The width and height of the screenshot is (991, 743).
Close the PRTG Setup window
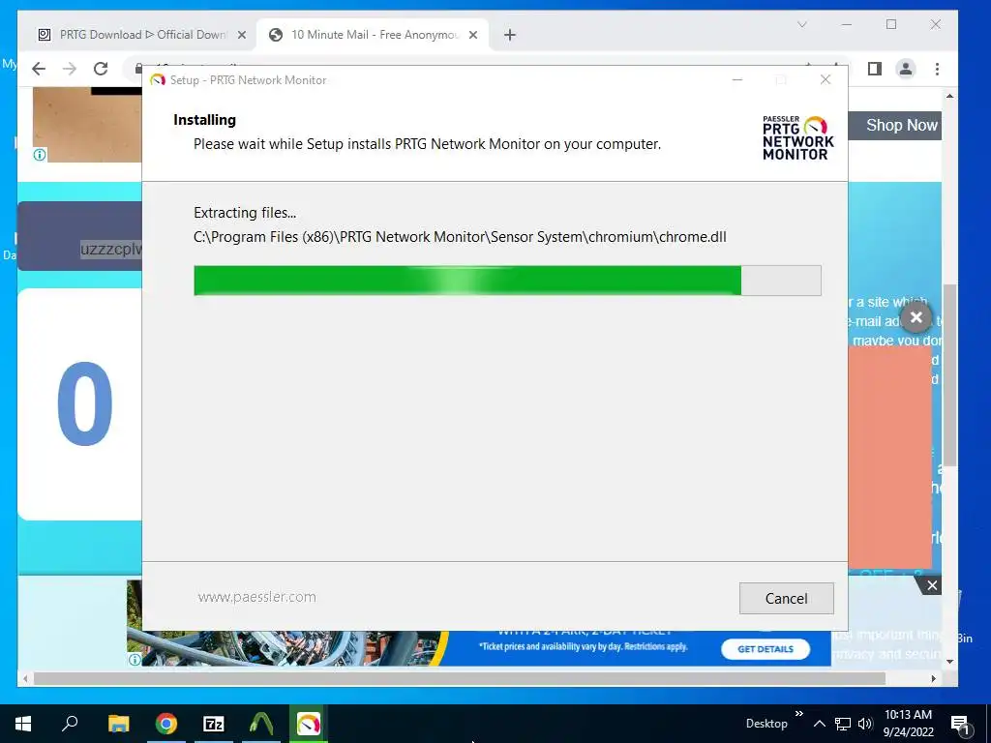825,79
